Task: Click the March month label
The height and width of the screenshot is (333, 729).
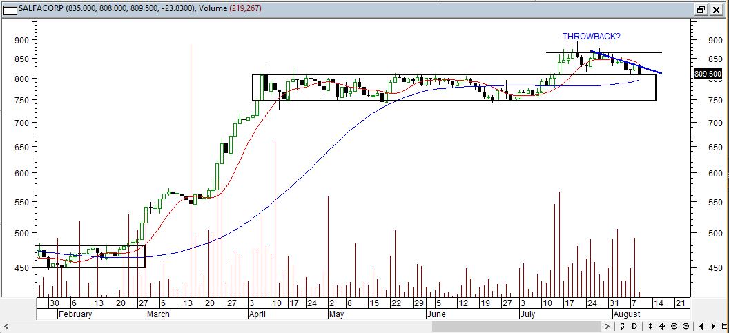Action: click(x=157, y=314)
